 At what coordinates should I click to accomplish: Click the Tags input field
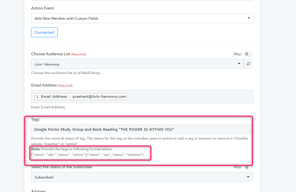(142, 130)
